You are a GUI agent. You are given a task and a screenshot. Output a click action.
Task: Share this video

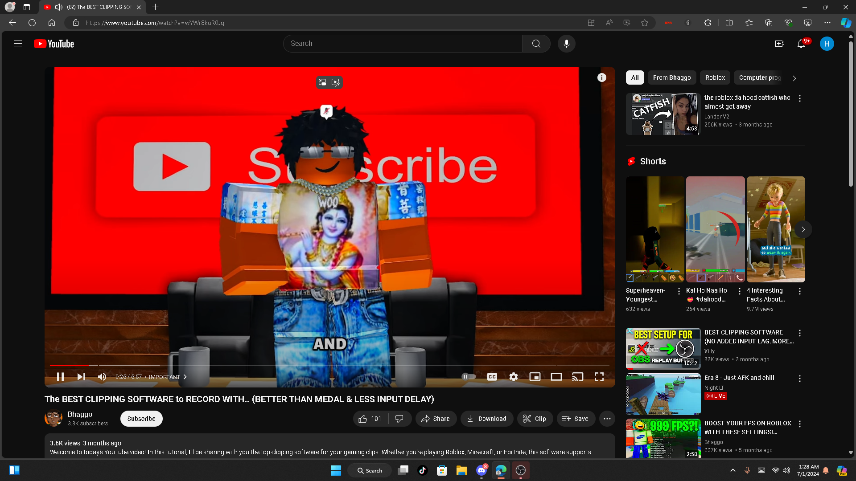436,419
